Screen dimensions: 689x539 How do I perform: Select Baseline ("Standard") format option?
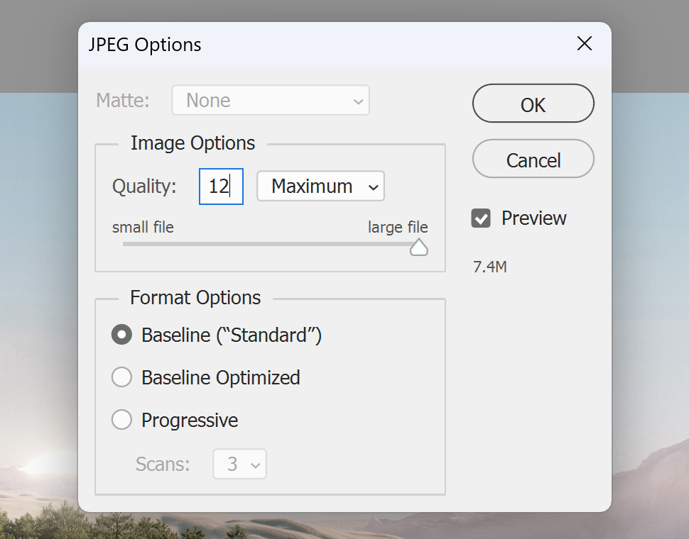121,335
